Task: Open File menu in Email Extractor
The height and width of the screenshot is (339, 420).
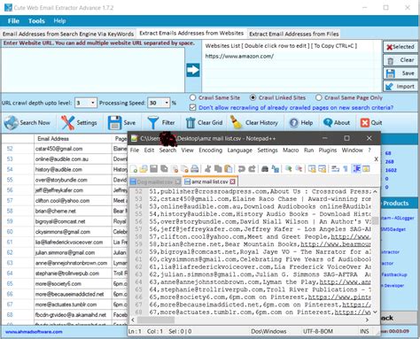Action: (13, 21)
